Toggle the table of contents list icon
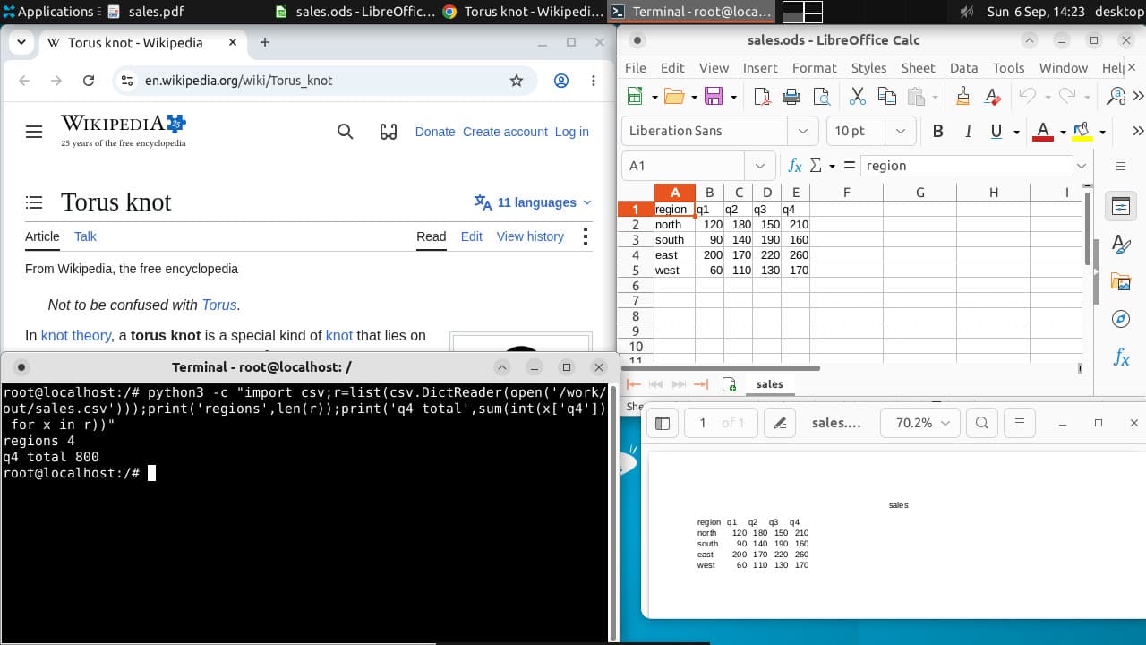The height and width of the screenshot is (645, 1146). (34, 202)
